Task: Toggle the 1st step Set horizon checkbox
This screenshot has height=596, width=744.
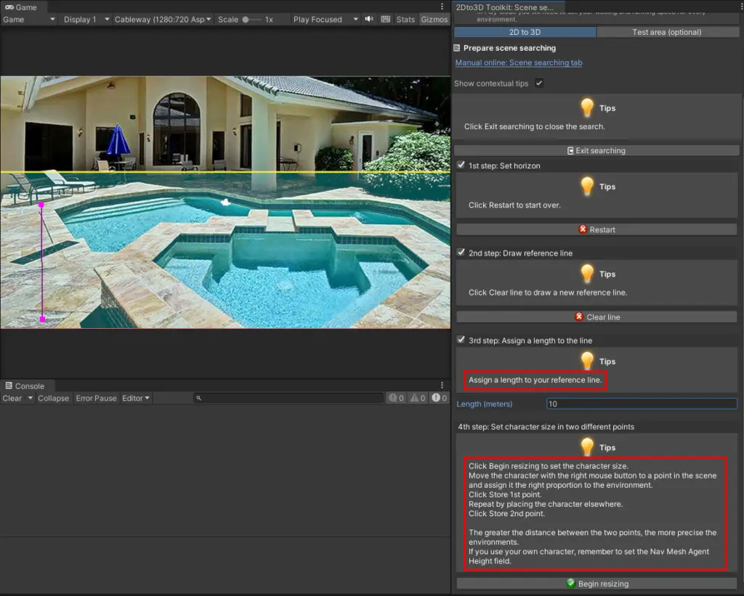Action: click(x=461, y=166)
